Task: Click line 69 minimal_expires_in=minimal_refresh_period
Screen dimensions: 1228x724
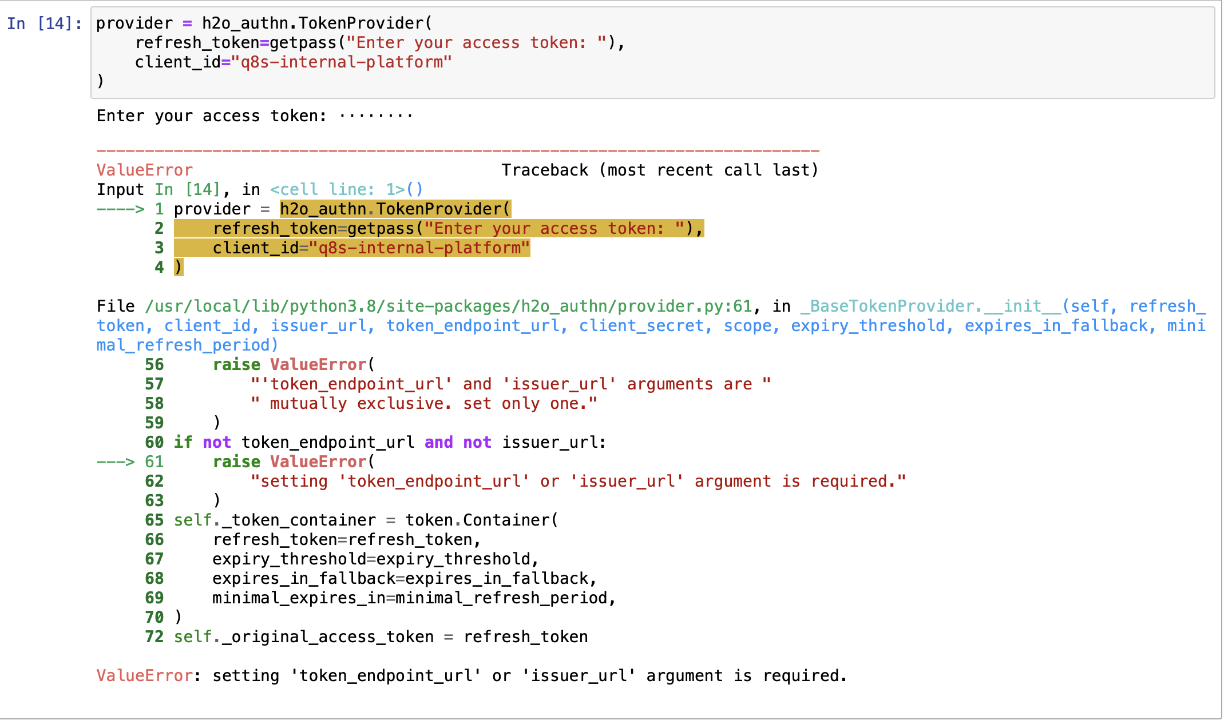Action: pyautogui.click(x=414, y=598)
